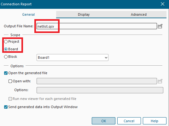Select the Block scope radio button
The height and width of the screenshot is (126, 169).
tap(6, 57)
